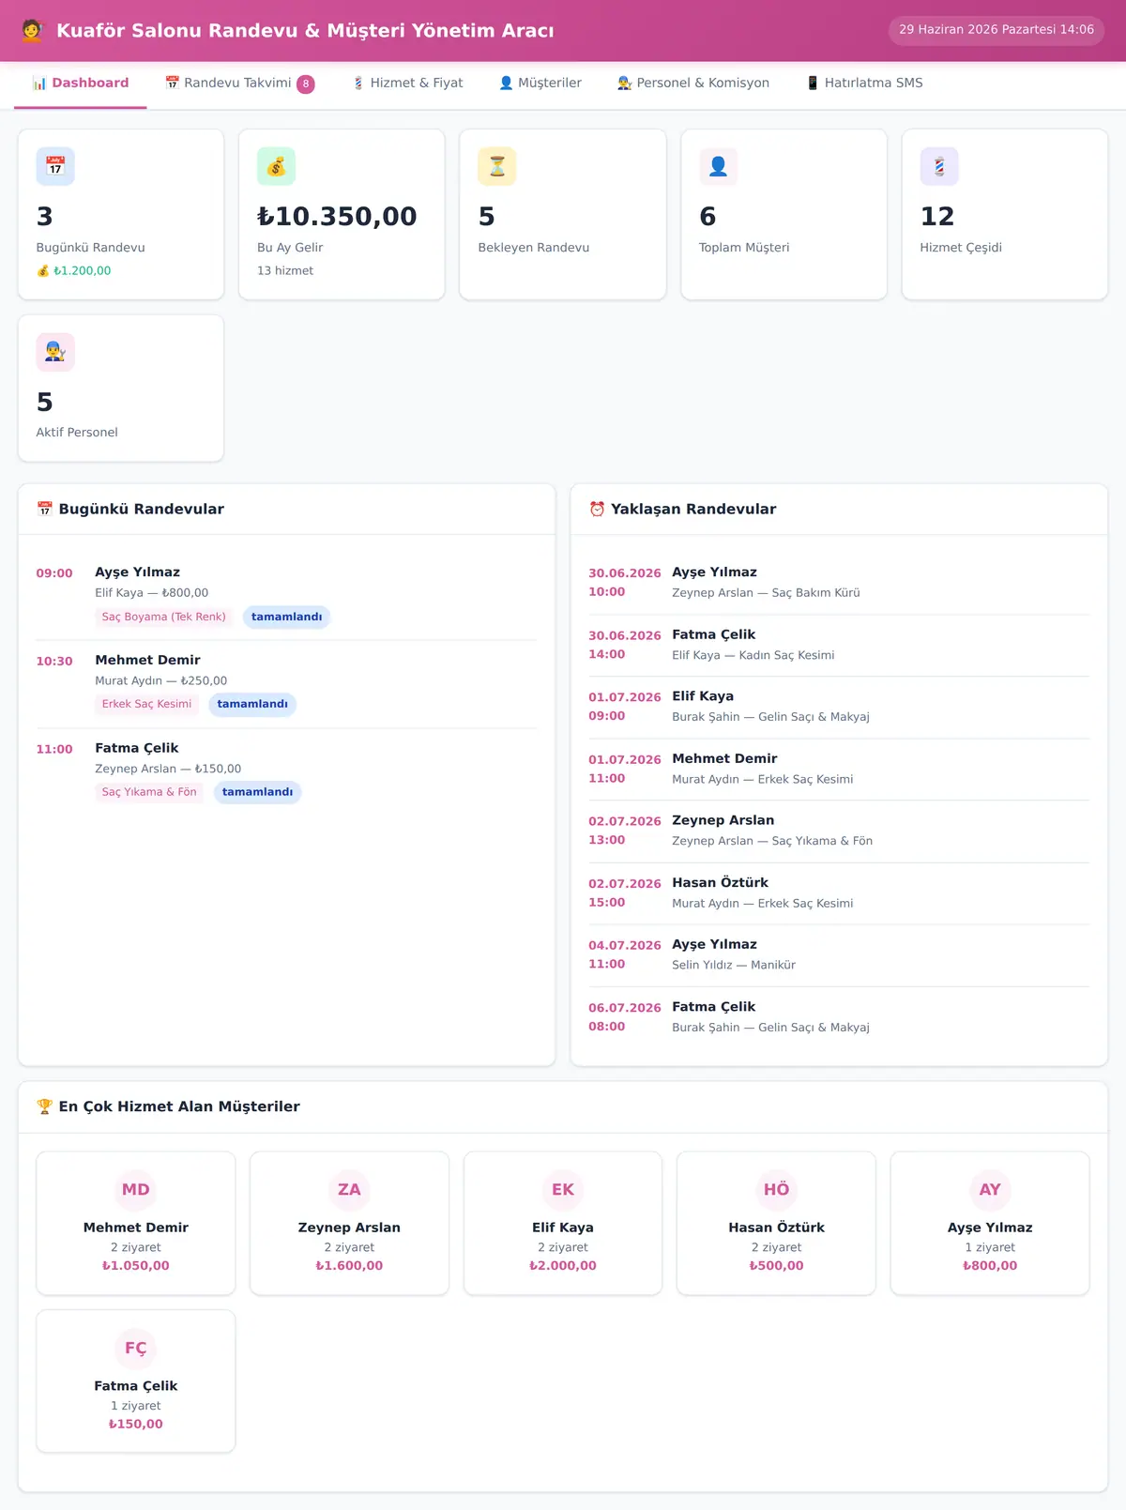
Task: Select Hasan Öztürk's 02.07.2026 15:00 appointment
Action: [839, 892]
